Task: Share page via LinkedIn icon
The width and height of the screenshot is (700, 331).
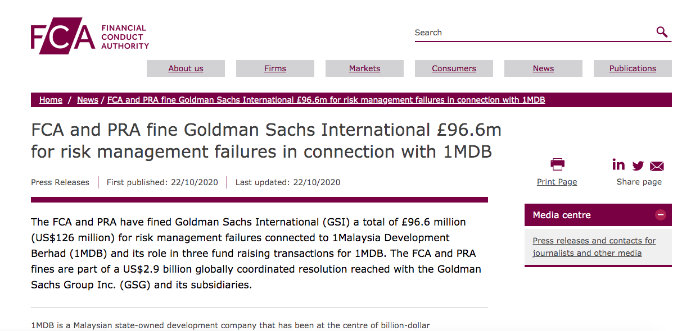Action: point(618,164)
